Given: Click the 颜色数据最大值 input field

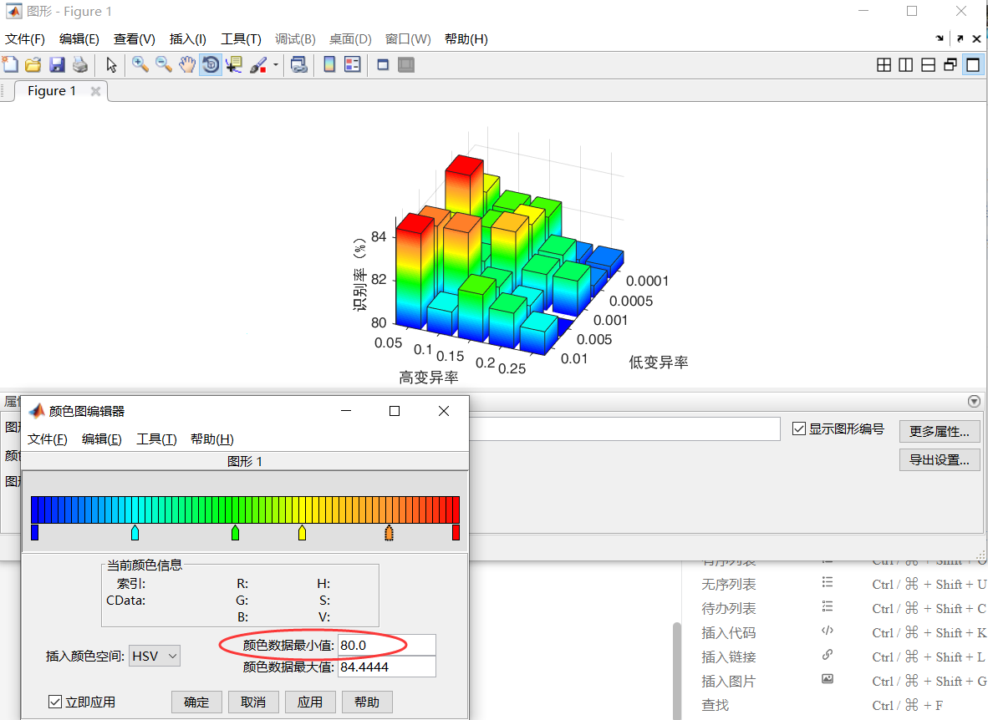Looking at the screenshot, I should coord(387,667).
